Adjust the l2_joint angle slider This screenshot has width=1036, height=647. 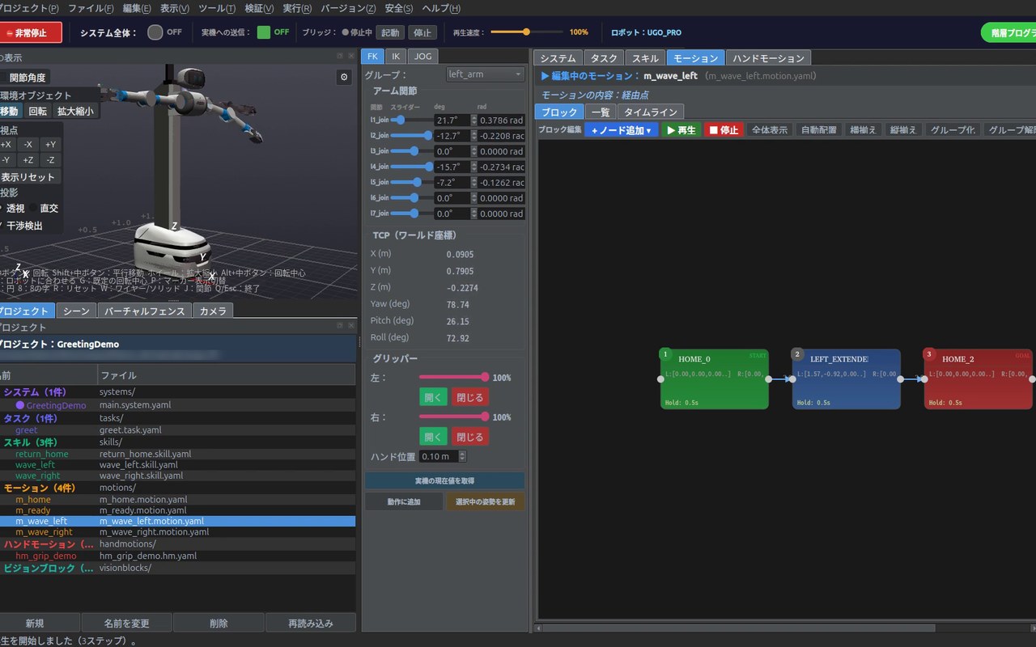click(x=411, y=136)
